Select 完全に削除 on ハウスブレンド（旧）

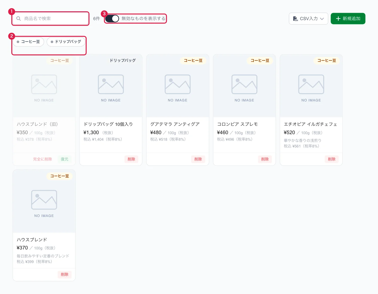[x=43, y=159]
